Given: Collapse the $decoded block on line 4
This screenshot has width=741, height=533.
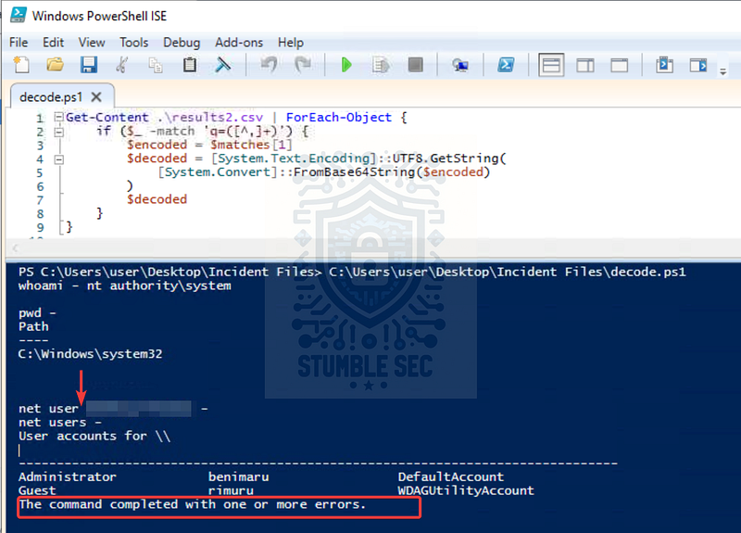Looking at the screenshot, I should [58, 159].
